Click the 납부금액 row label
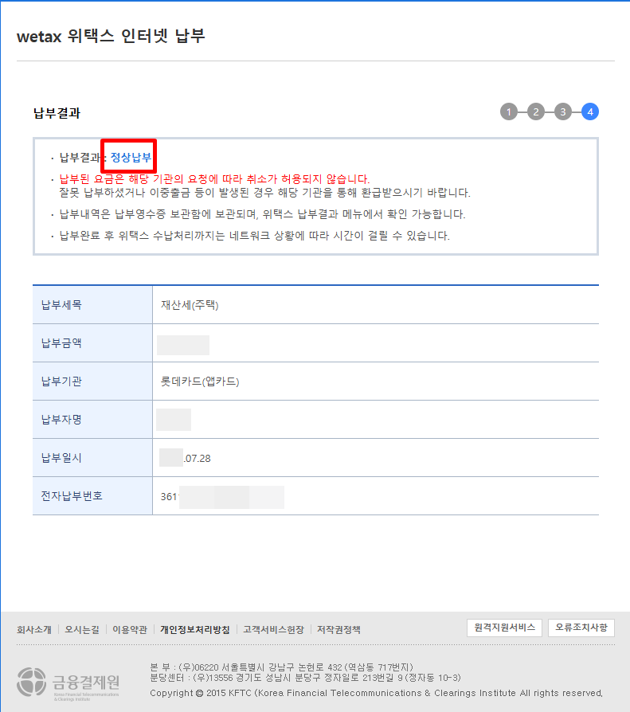Screen dimensions: 630x712 click(x=61, y=342)
